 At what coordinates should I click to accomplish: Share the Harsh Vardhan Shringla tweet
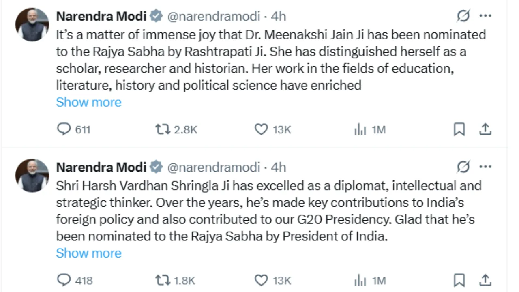485,280
